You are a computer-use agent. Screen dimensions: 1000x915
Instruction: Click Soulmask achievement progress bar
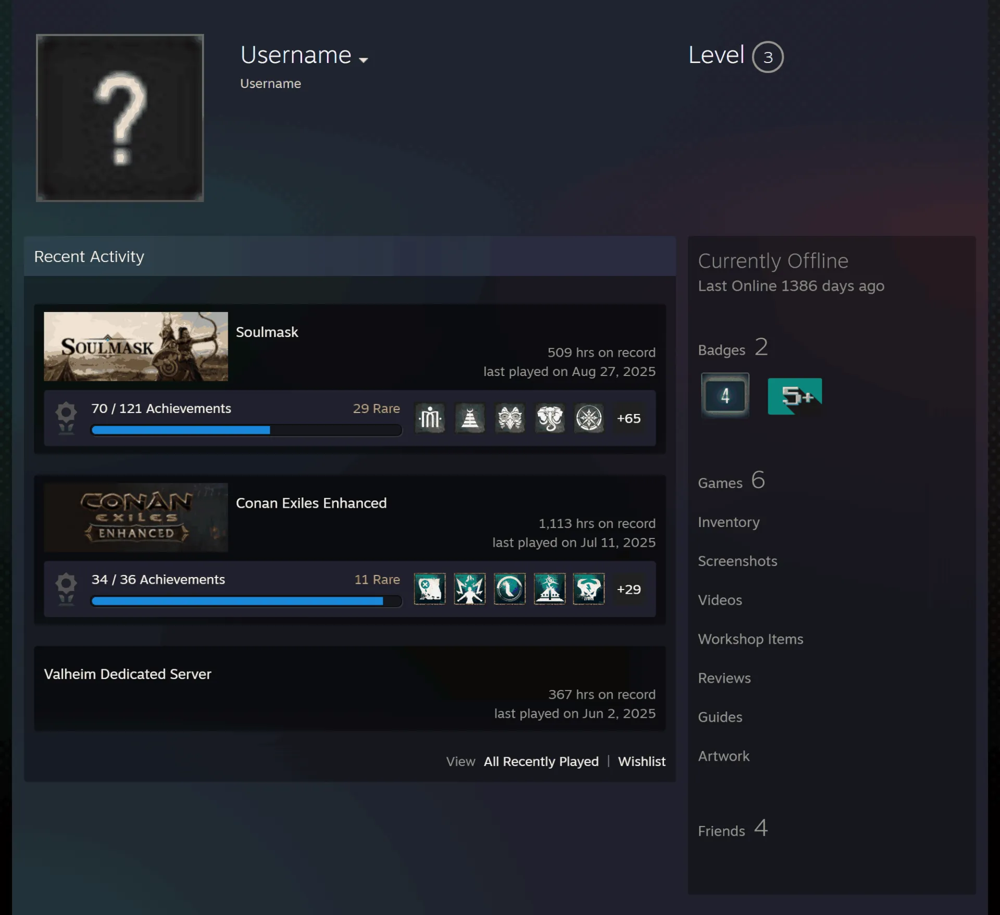[246, 430]
